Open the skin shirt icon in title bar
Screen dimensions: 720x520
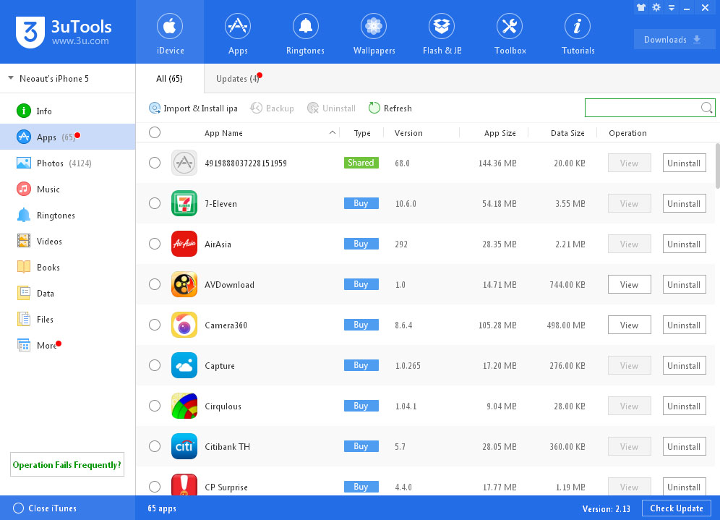click(x=641, y=7)
